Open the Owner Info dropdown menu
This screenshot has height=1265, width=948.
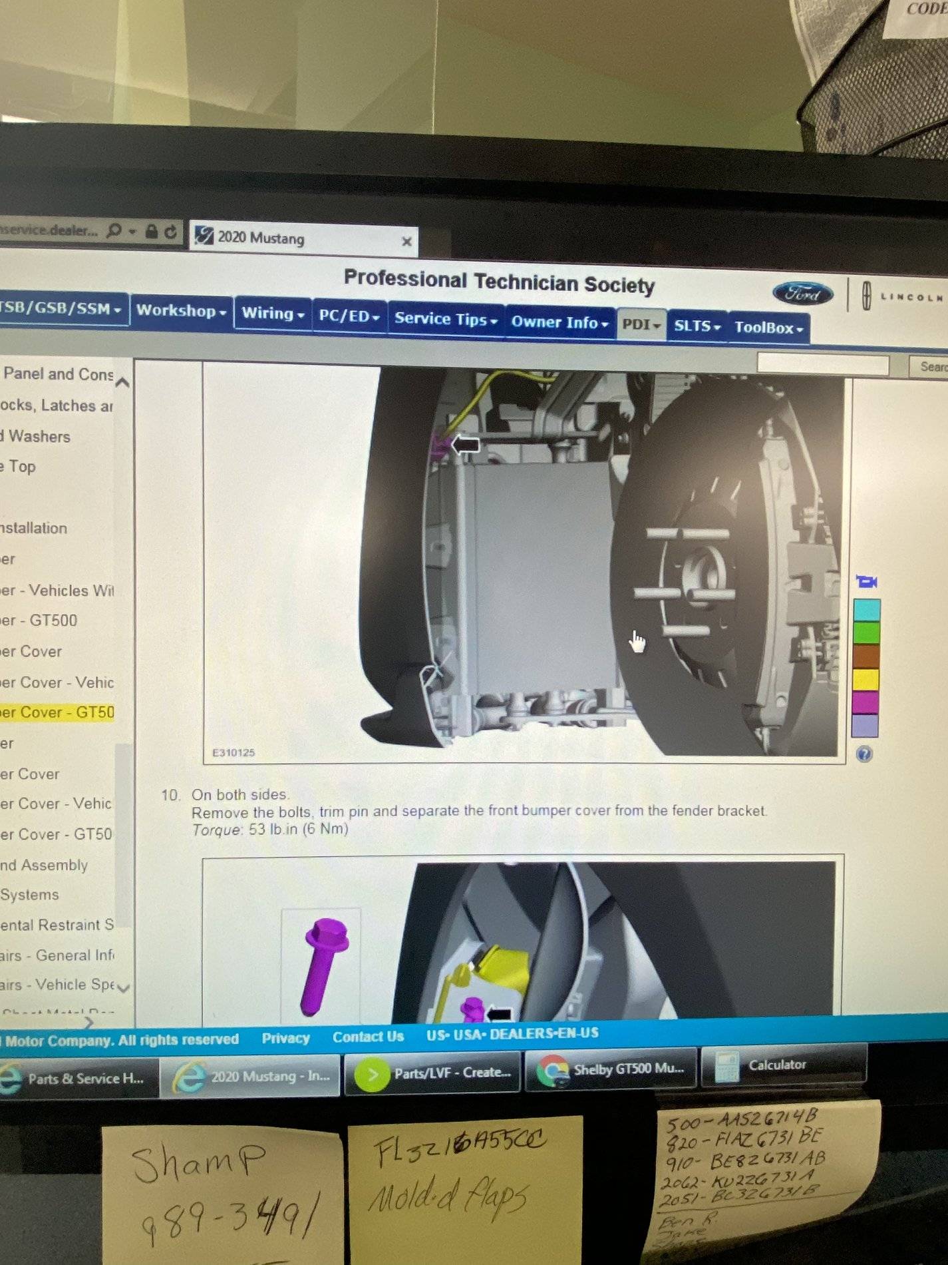(x=559, y=323)
